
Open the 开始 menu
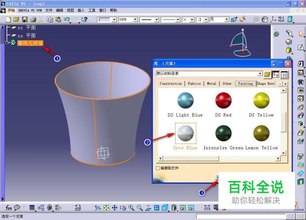11,10
